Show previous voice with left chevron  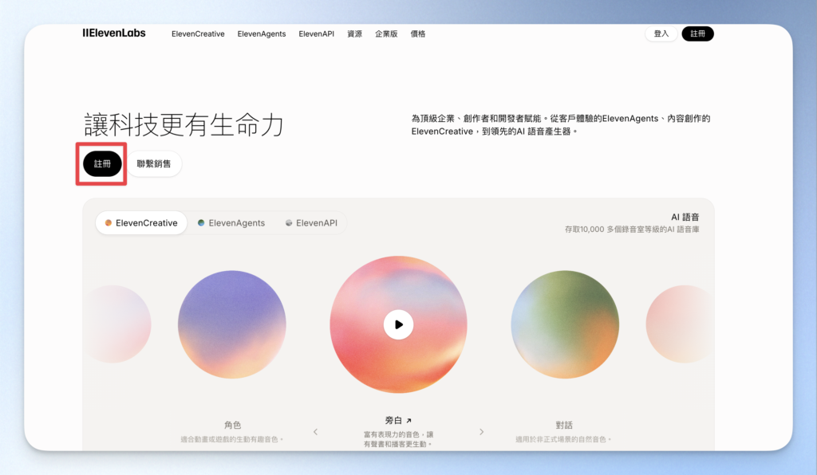[x=315, y=432]
